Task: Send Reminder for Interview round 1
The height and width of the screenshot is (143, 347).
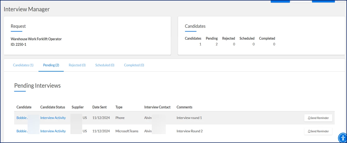Action: point(318,118)
